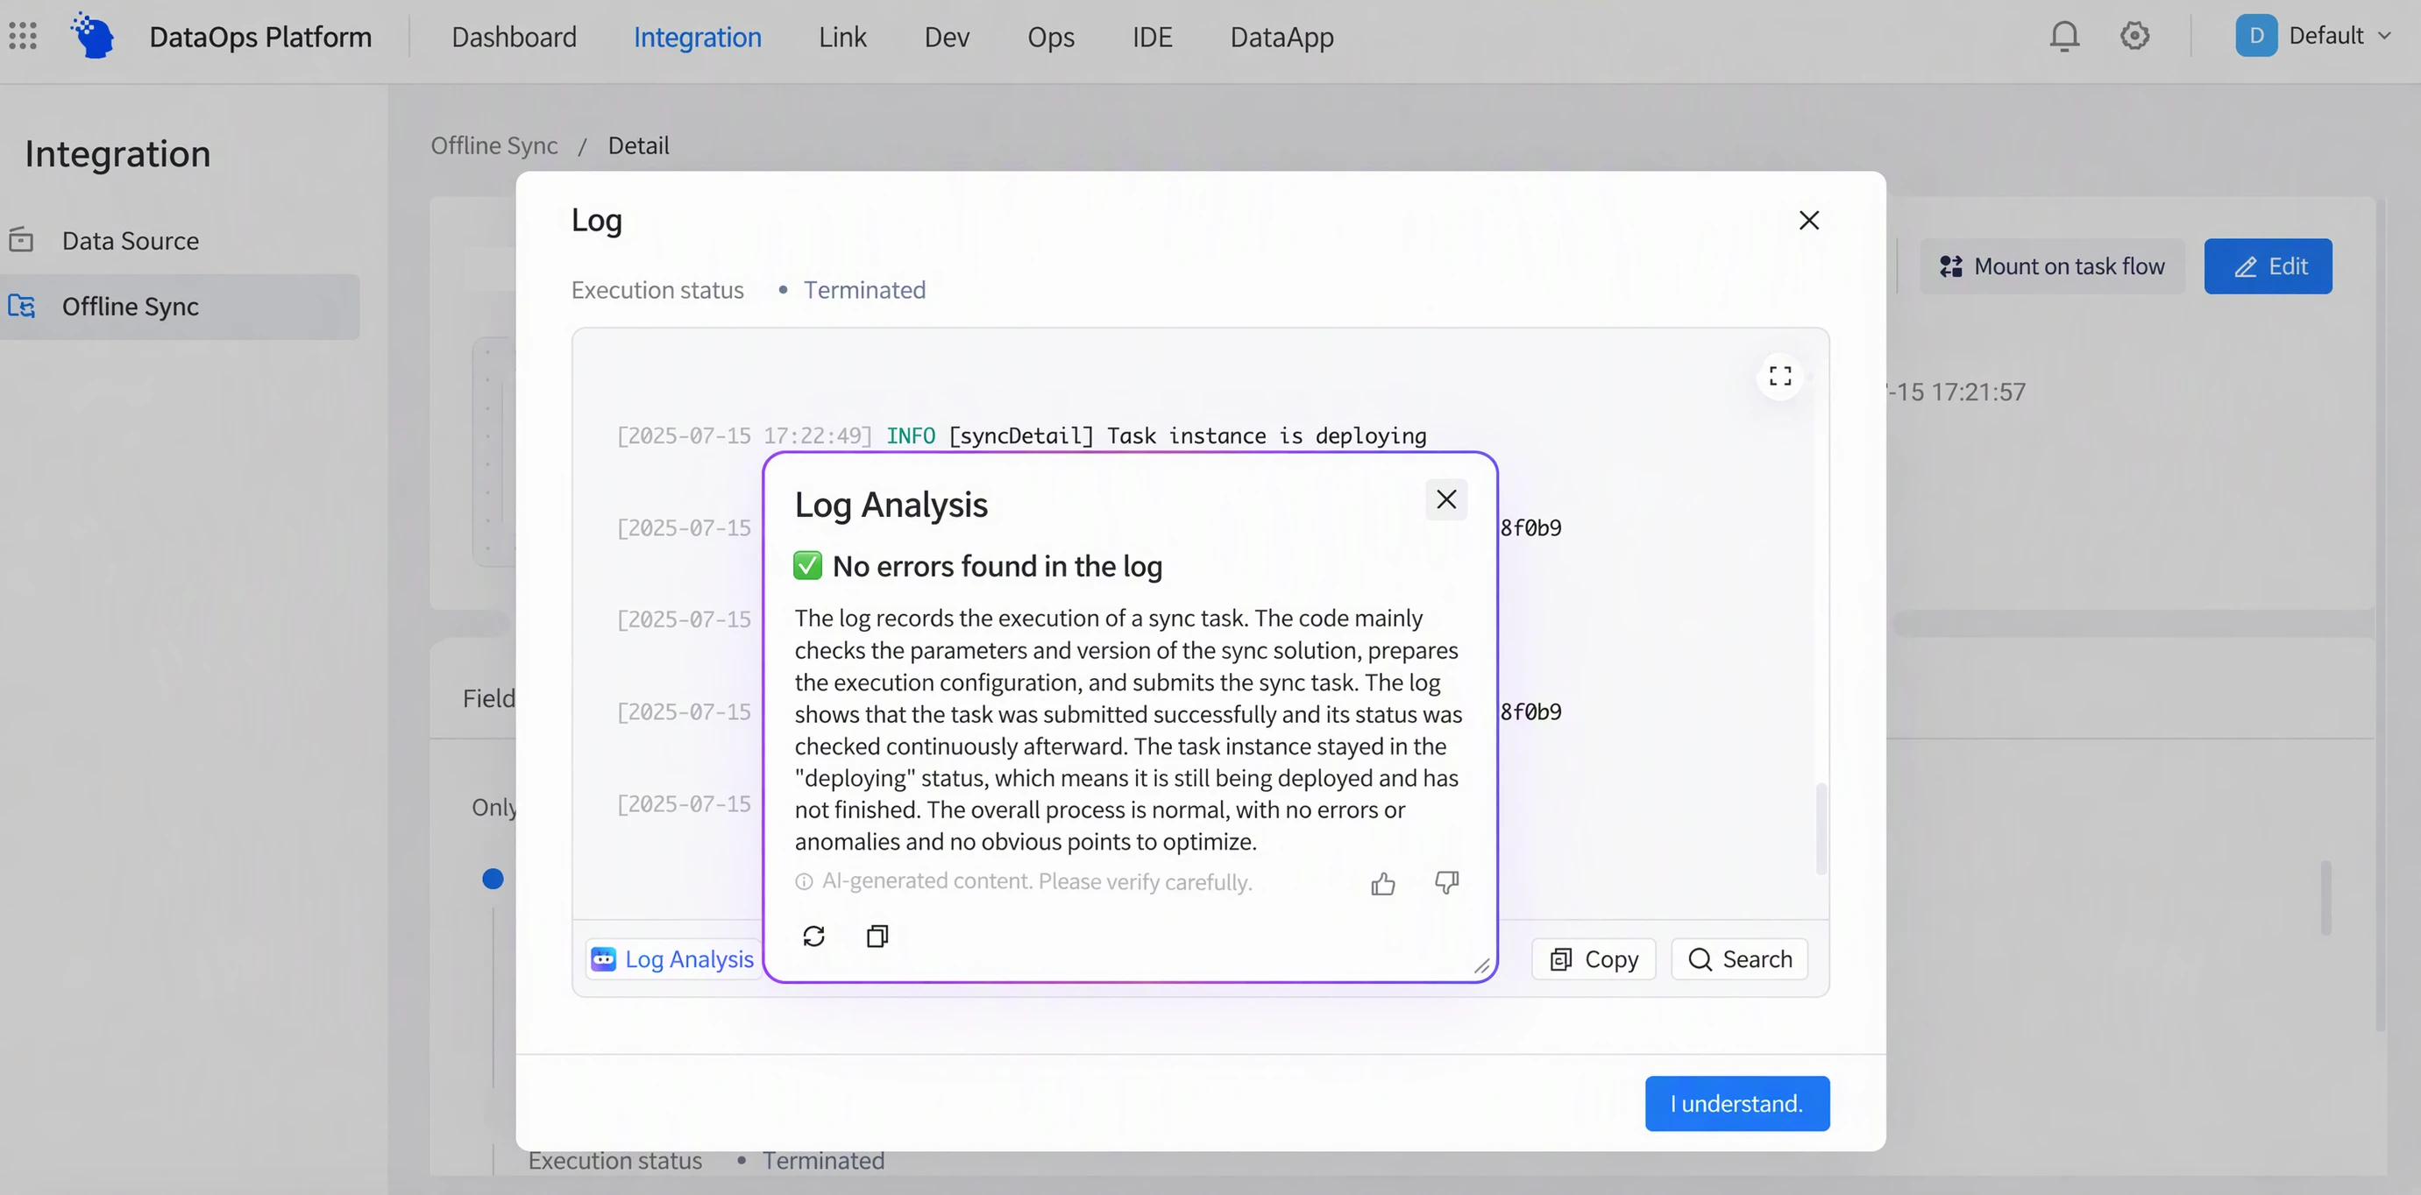Open the settings gear icon

2134,36
